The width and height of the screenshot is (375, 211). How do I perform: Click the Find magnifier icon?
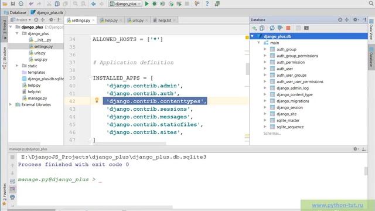coord(76,4)
